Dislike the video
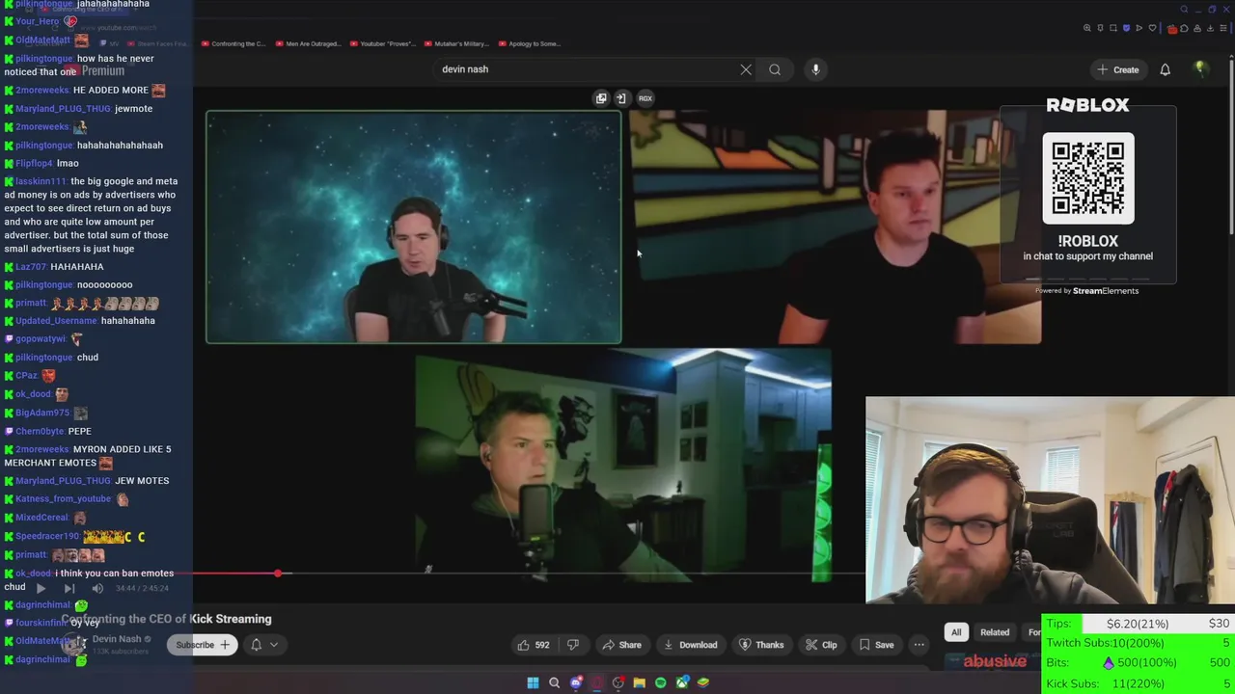This screenshot has width=1235, height=694. (x=572, y=645)
